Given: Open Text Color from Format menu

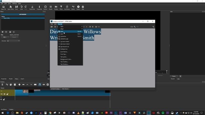Looking at the screenshot, I should point(70,57).
